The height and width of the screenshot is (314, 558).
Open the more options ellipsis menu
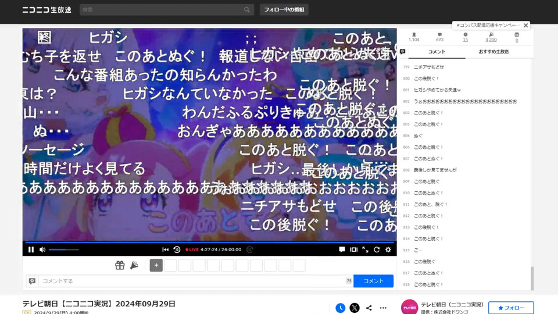click(383, 308)
